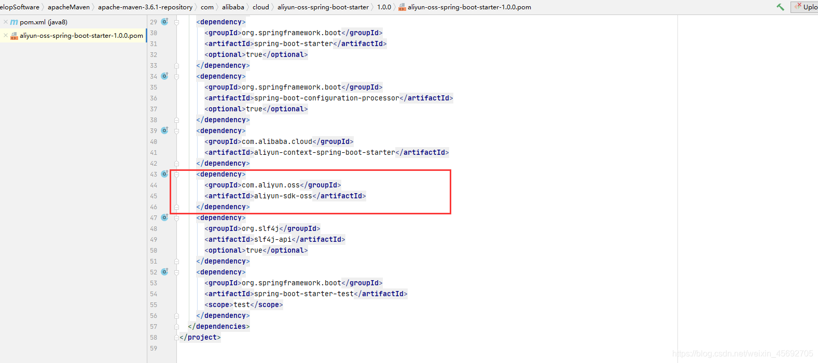Click groupId text com.alibaba.cloud
Image resolution: width=818 pixels, height=363 pixels.
(x=277, y=141)
